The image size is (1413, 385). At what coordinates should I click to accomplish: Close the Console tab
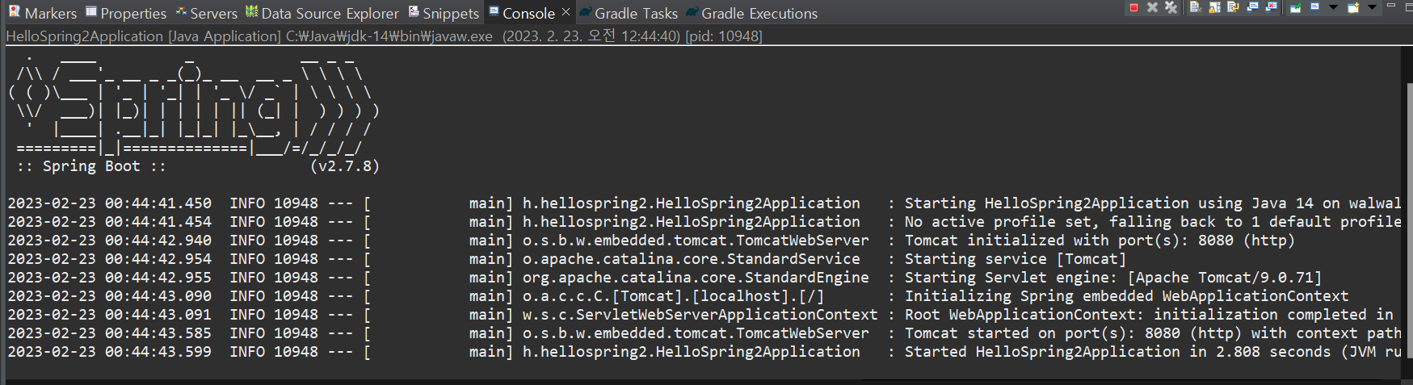point(566,12)
